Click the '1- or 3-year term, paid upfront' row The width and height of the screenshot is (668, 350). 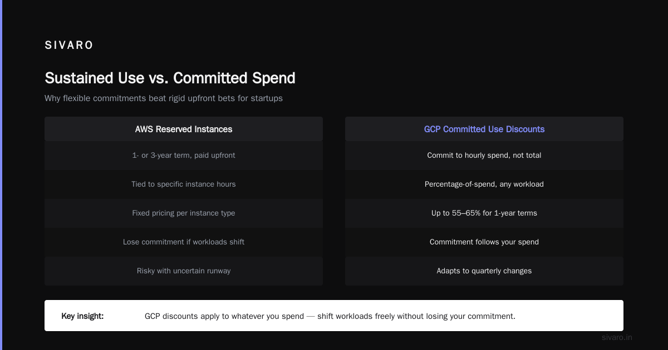click(x=184, y=156)
